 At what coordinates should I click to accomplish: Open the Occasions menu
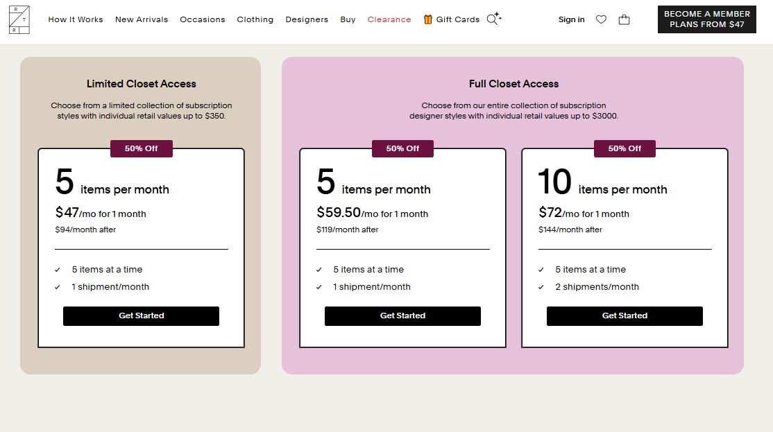[203, 19]
